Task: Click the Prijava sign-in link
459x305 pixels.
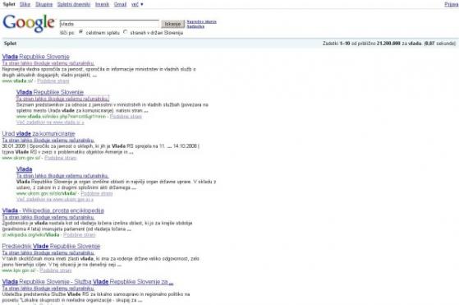Action: point(452,4)
